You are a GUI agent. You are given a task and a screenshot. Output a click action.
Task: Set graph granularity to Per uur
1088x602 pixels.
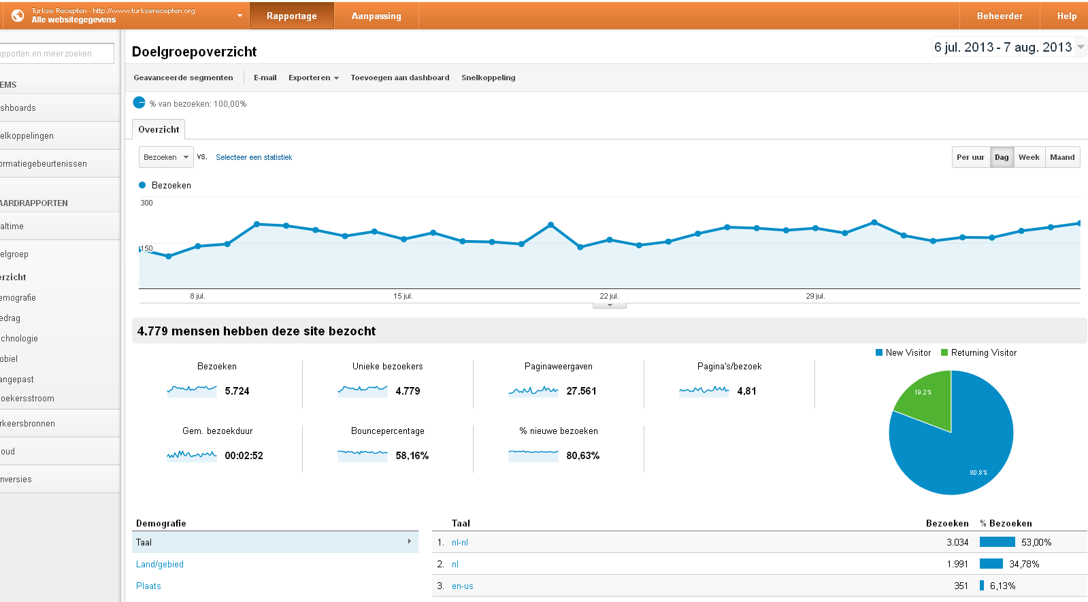pos(970,157)
